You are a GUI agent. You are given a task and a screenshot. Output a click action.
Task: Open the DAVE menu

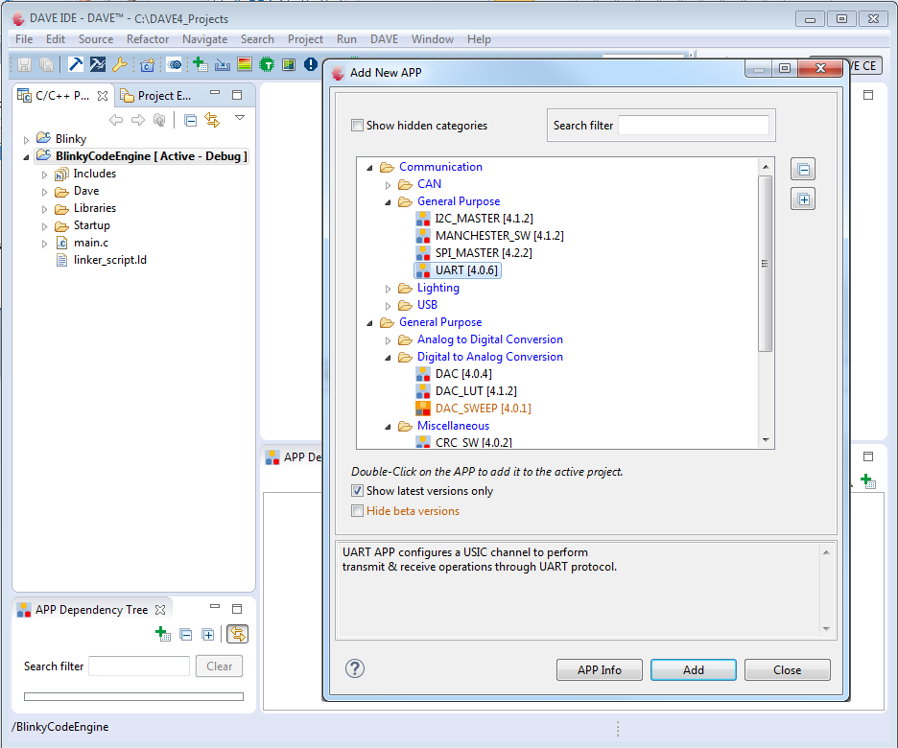click(x=385, y=39)
